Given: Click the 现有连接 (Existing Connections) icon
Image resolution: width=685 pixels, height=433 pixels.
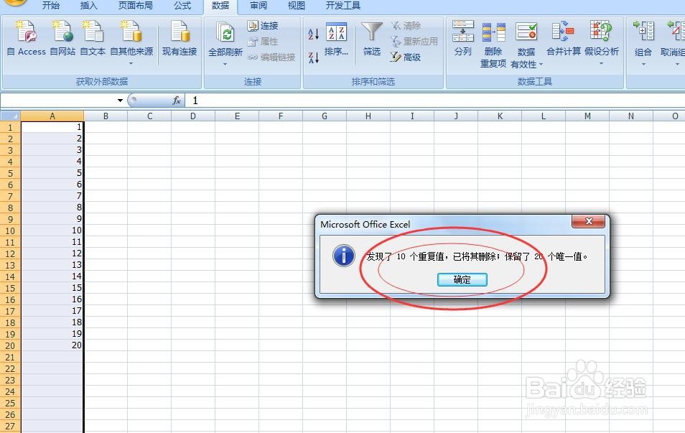Looking at the screenshot, I should 179,39.
